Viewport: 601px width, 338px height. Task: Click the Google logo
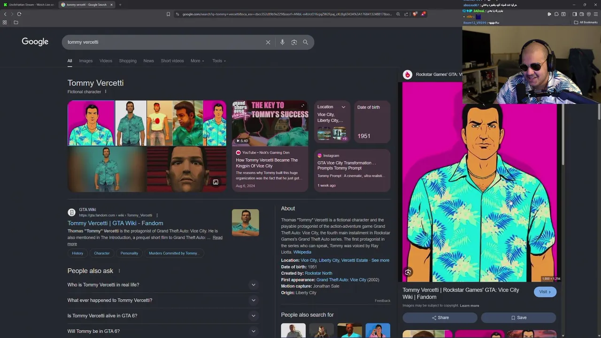coord(35,42)
